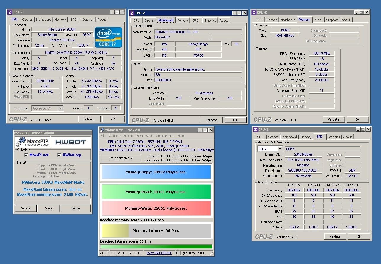This screenshot has height=264, width=381.
Task: Click Validate in the Memory window
Action: tap(333, 119)
